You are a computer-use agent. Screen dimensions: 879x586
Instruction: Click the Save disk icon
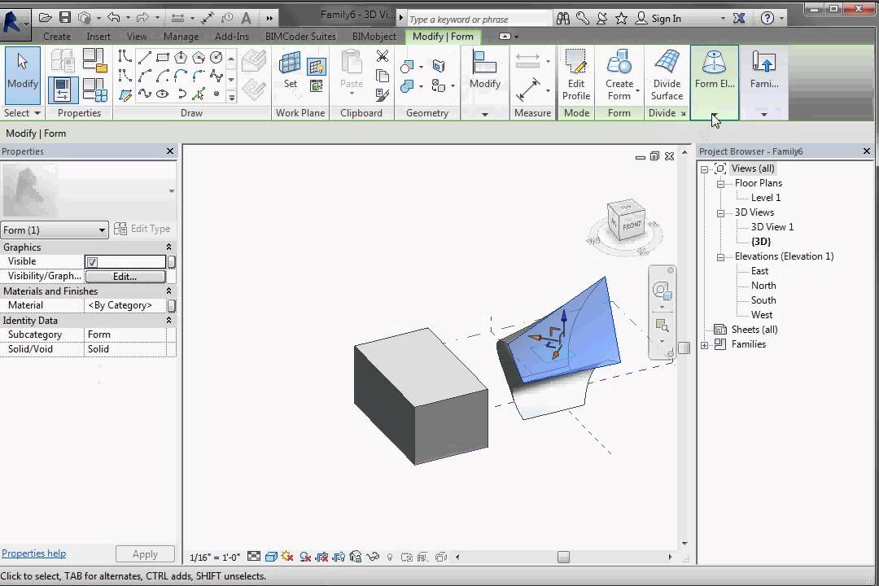pyautogui.click(x=65, y=17)
